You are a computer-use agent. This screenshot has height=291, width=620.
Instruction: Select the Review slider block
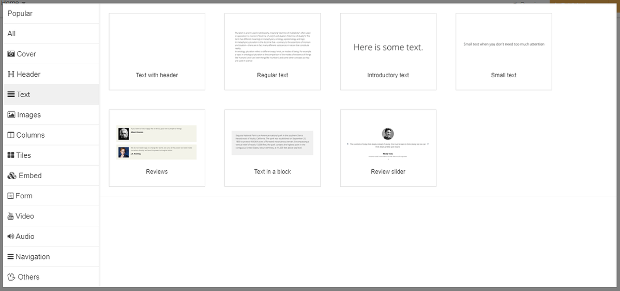coord(388,148)
